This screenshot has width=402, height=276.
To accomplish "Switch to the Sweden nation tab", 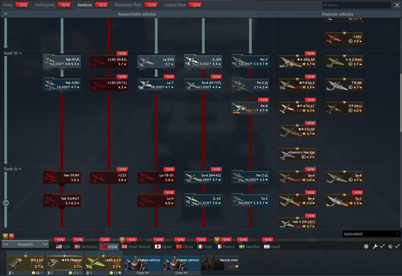I will coord(249,247).
